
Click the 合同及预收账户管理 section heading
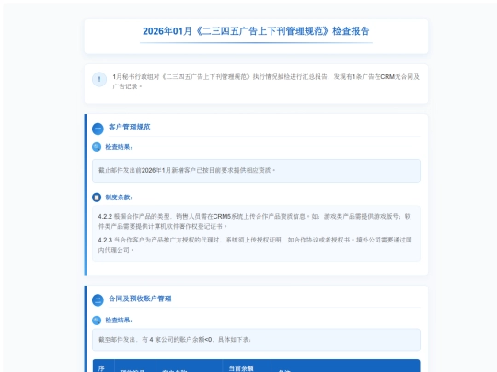click(140, 299)
